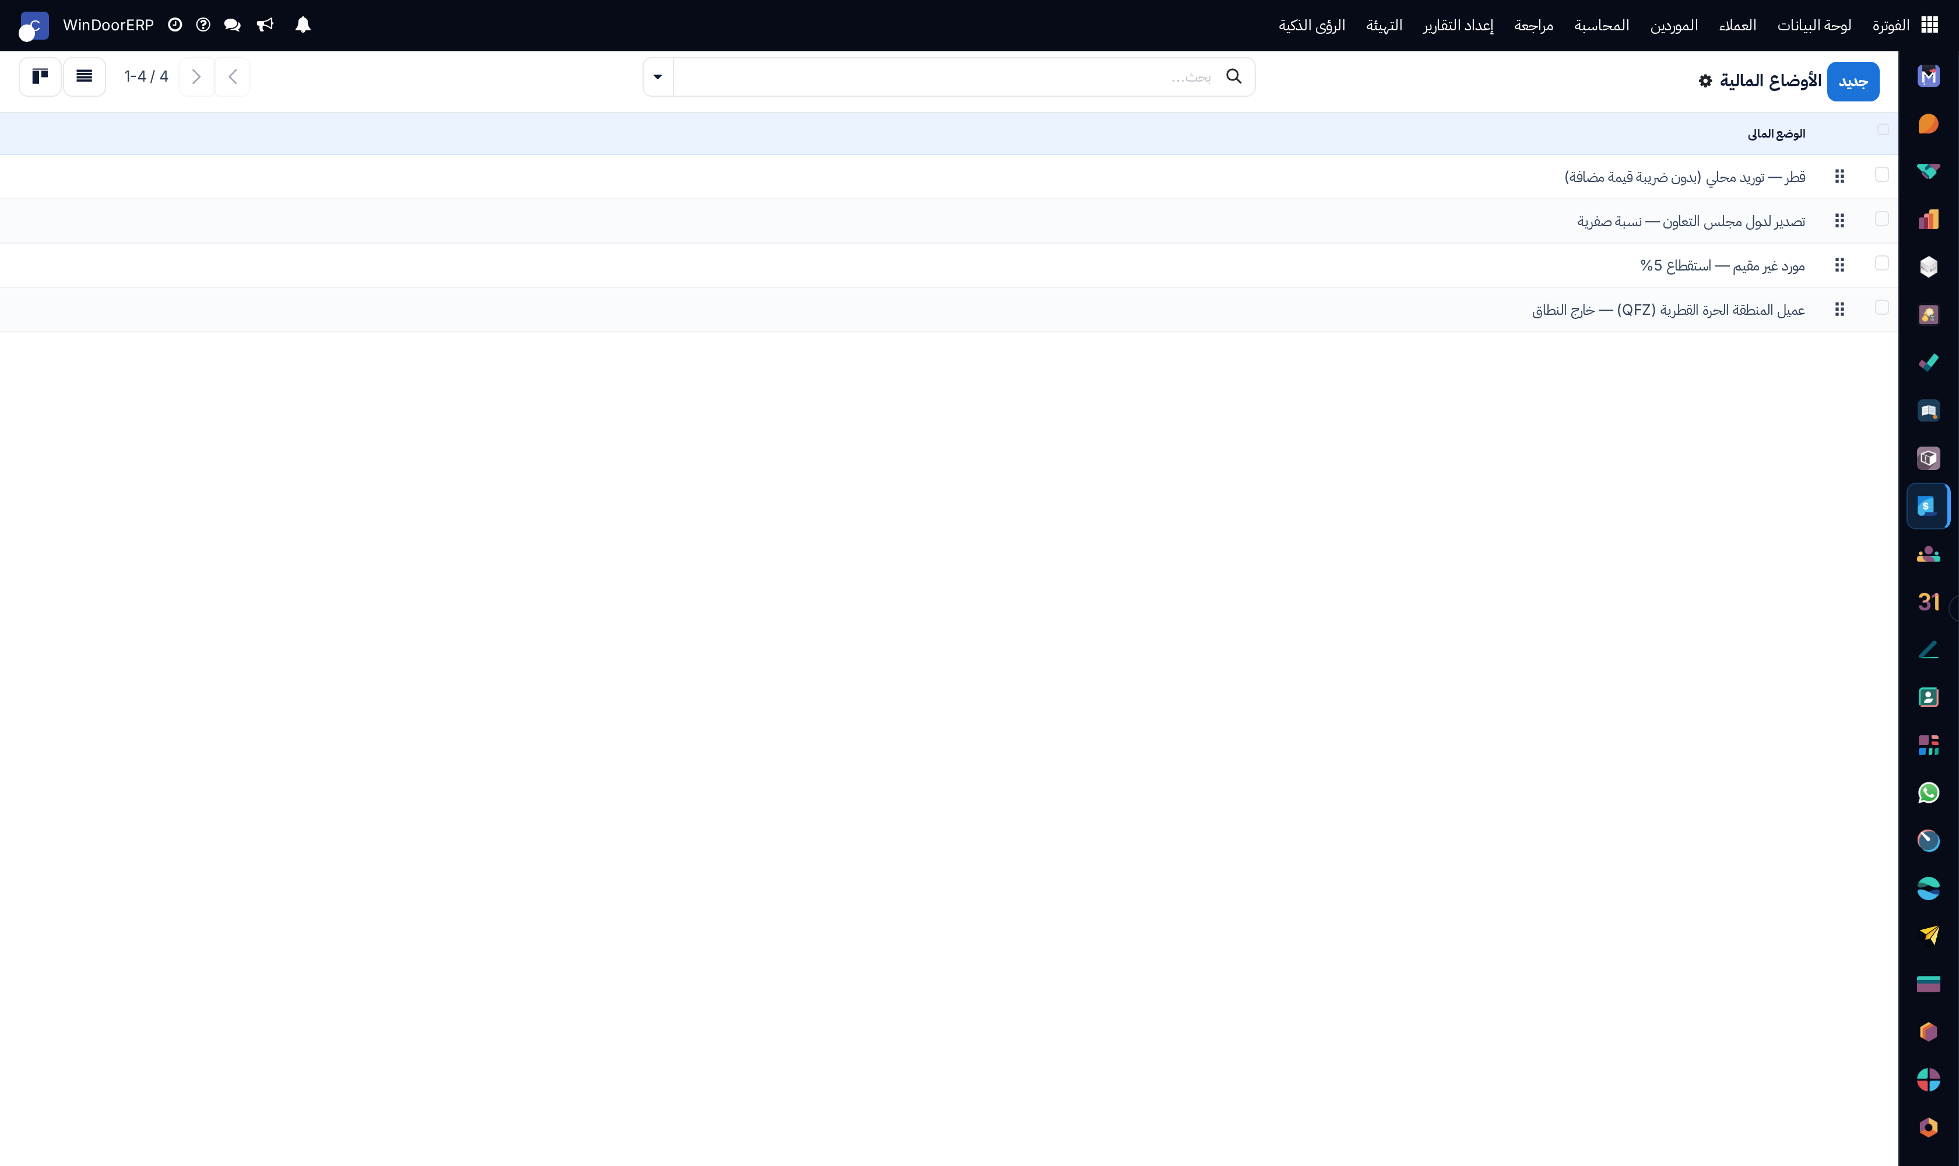Image resolution: width=1959 pixels, height=1166 pixels.
Task: Sort by the الوضع المالي column header
Action: pyautogui.click(x=1776, y=134)
